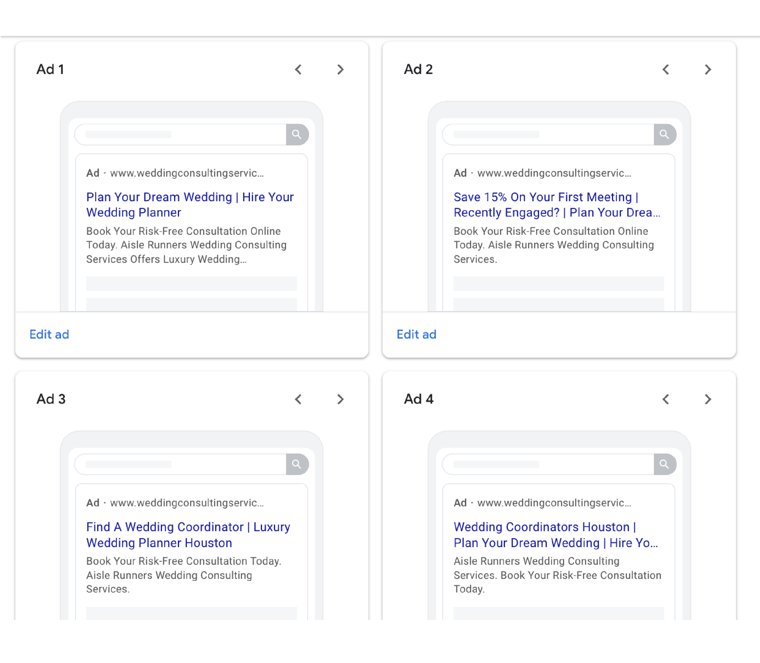Click the search field in Ad 3 preview
The image size is (760, 663).
pyautogui.click(x=181, y=464)
